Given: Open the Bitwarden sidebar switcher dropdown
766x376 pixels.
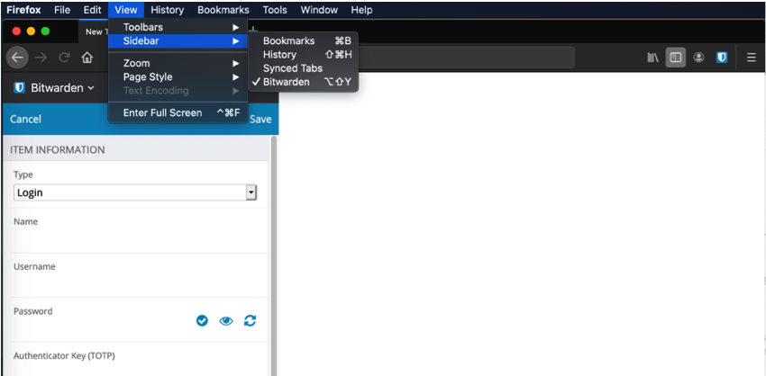Looking at the screenshot, I should [x=54, y=88].
